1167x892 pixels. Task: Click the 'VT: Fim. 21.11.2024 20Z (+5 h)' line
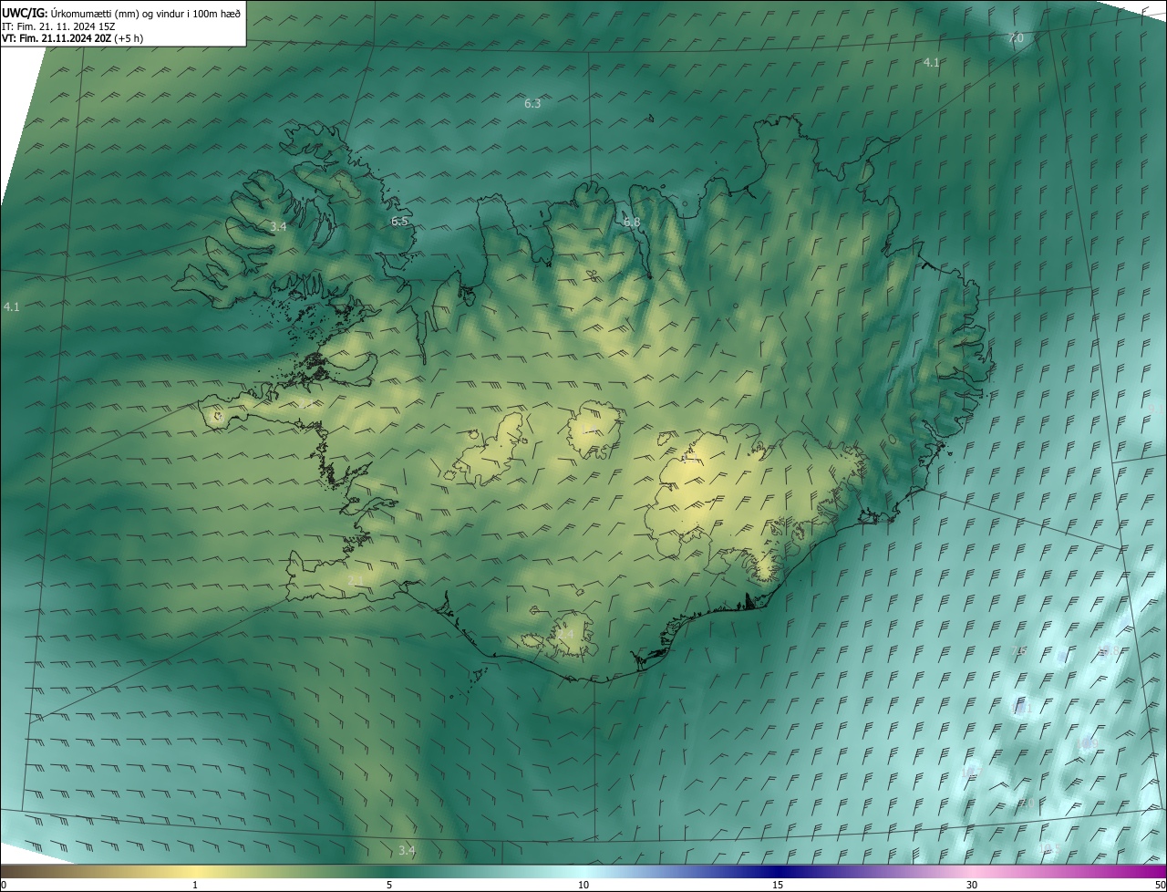tap(72, 38)
